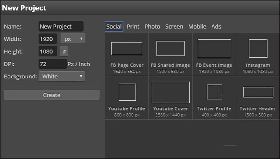Select the Instagram square template
This screenshot has height=159, width=280.
tap(258, 54)
